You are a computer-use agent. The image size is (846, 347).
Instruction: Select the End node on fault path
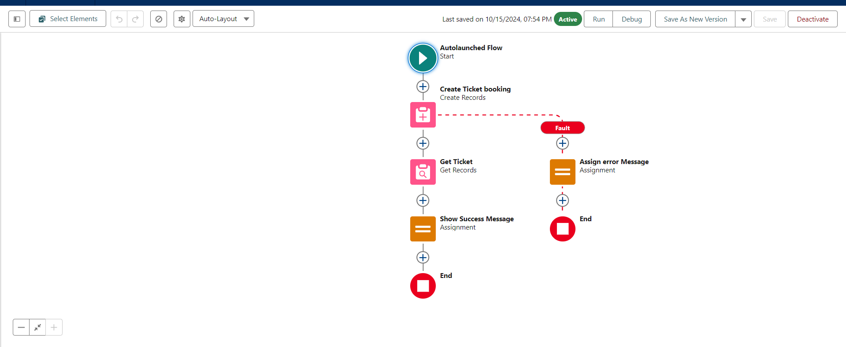point(563,229)
